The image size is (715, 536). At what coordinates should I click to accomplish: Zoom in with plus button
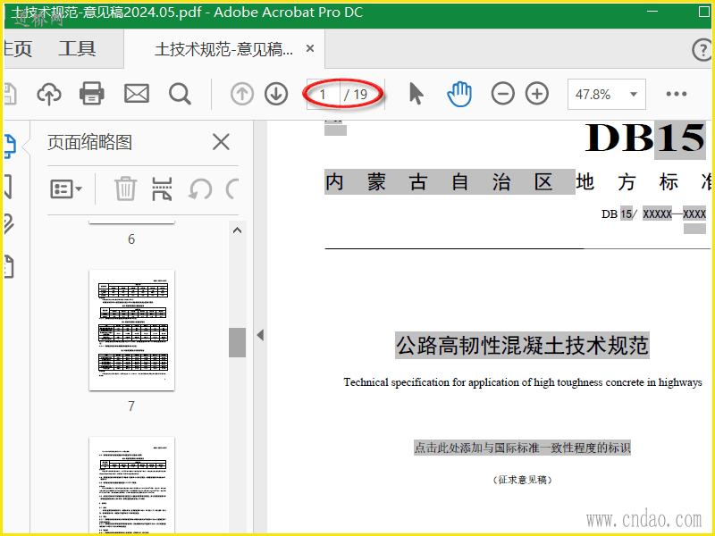(537, 94)
